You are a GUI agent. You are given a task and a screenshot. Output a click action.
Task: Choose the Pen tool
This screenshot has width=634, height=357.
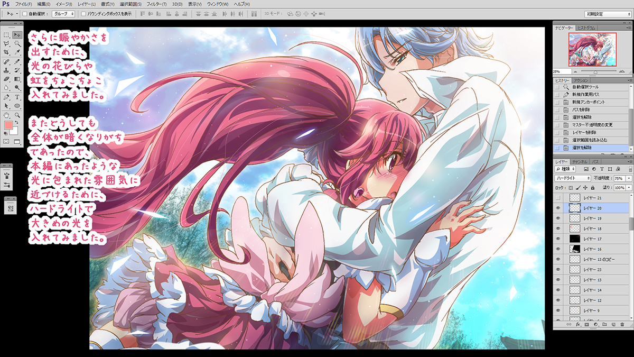click(x=6, y=97)
